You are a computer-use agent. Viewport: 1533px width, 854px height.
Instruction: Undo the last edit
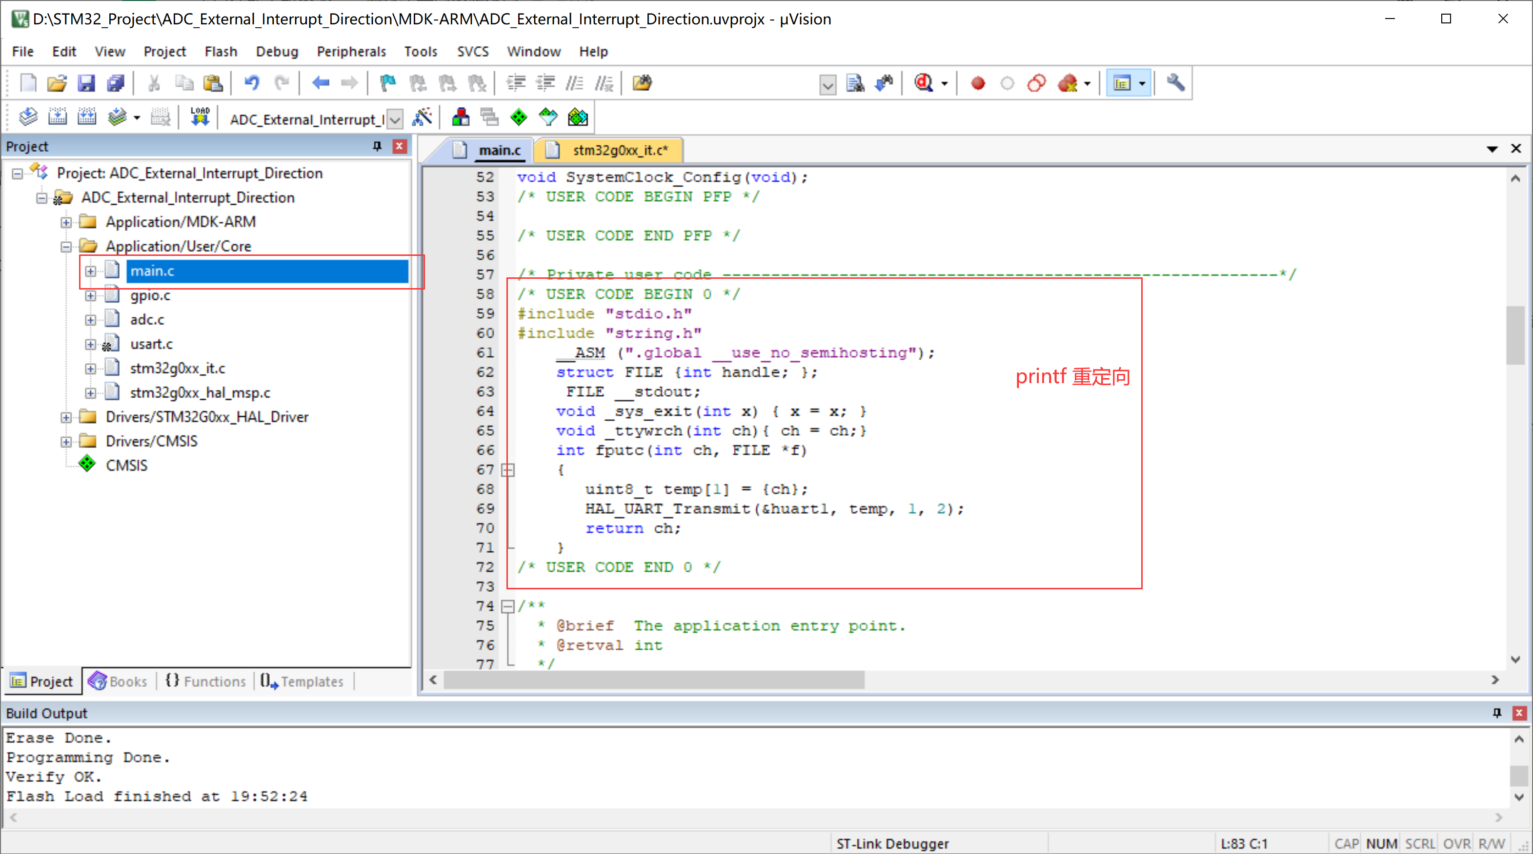pos(252,83)
